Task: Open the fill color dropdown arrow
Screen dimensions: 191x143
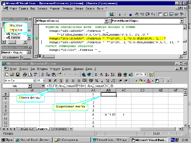Action: click(145, 81)
